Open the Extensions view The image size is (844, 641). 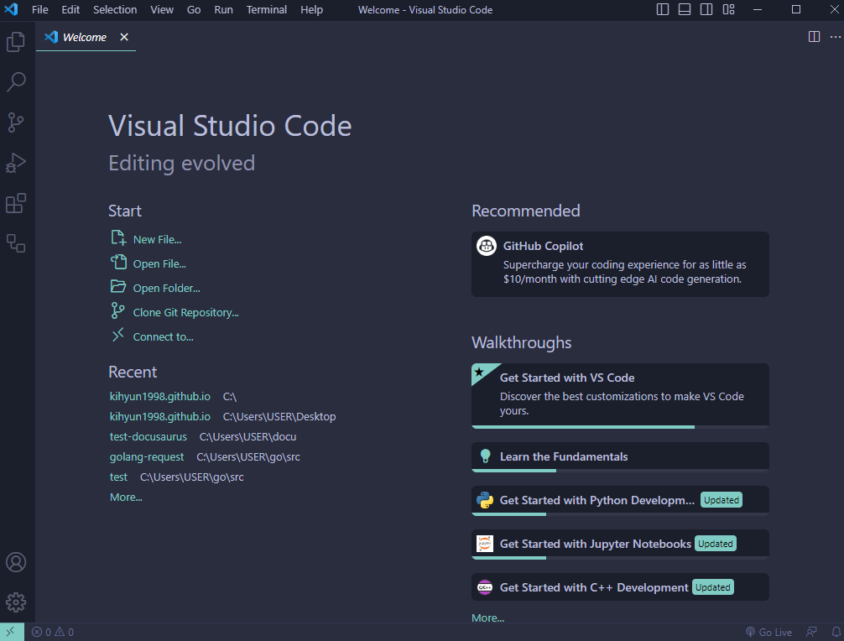[16, 203]
